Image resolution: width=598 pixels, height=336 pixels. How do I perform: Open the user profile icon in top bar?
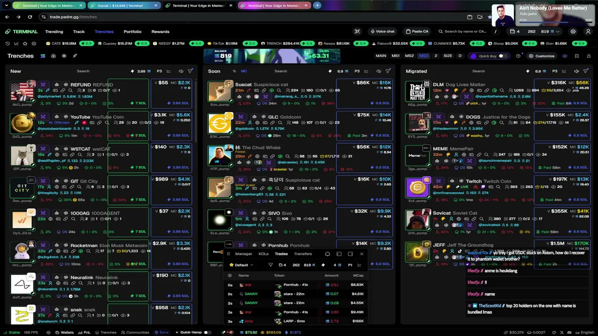[588, 32]
